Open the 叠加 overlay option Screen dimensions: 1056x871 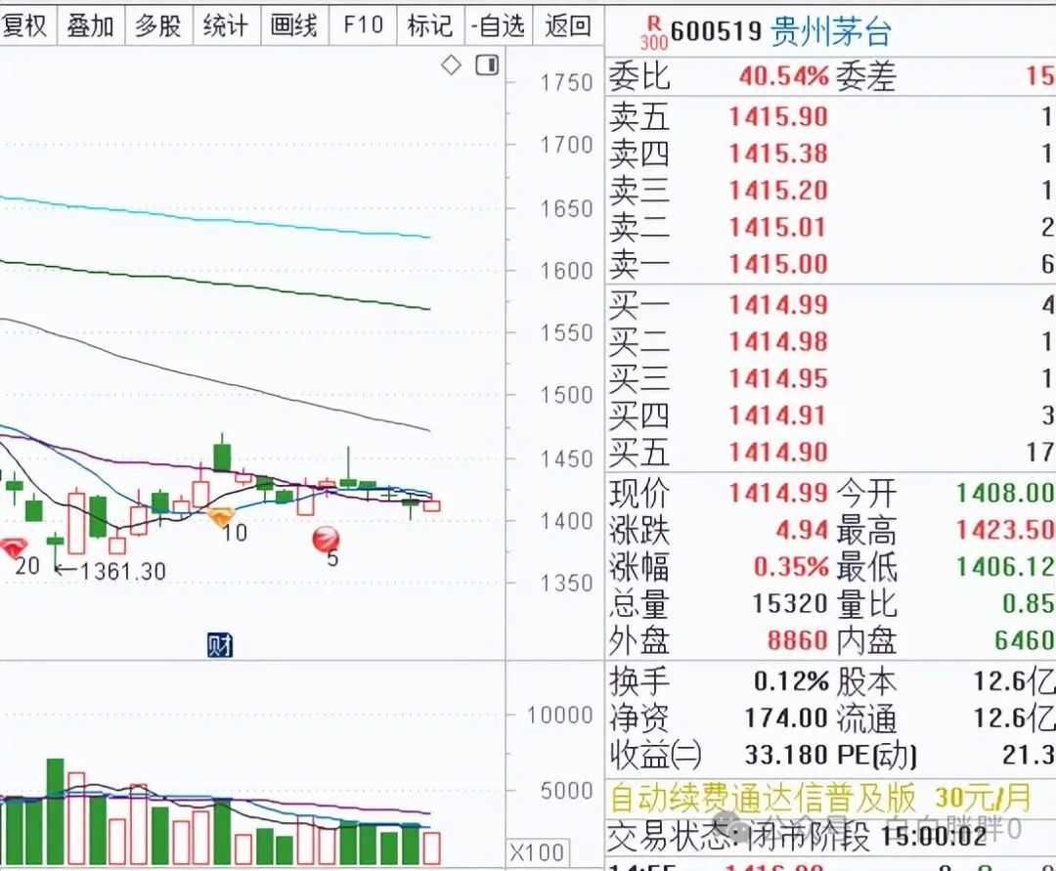click(x=90, y=25)
